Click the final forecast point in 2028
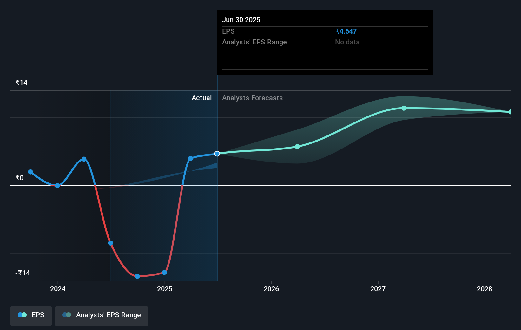 510,112
